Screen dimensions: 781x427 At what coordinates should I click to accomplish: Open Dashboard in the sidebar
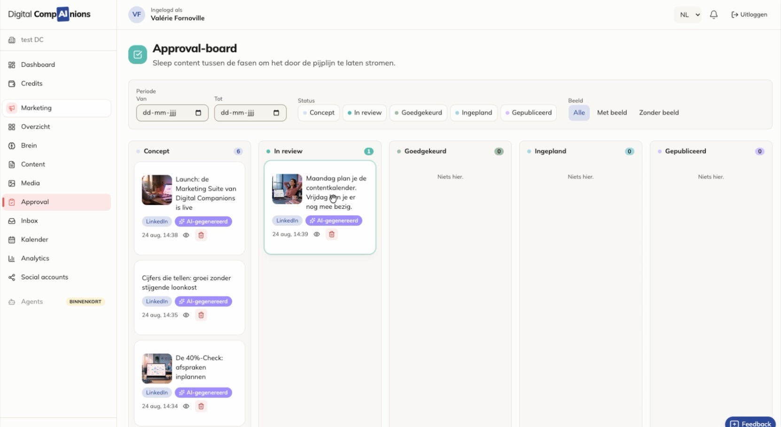point(57,65)
